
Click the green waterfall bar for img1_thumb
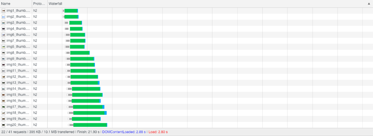[71, 11]
